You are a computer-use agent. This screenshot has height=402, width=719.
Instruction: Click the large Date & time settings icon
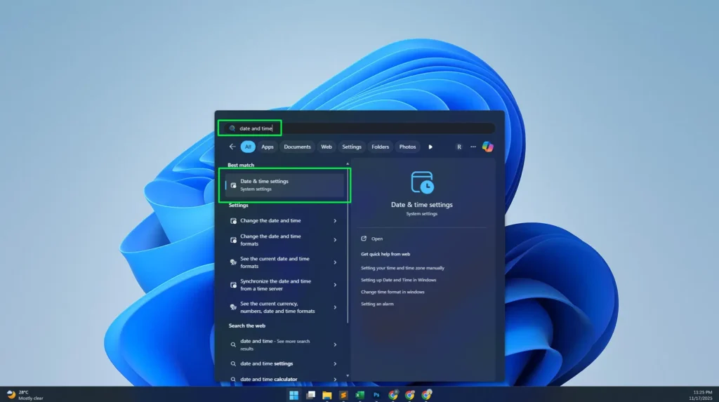[x=422, y=182]
